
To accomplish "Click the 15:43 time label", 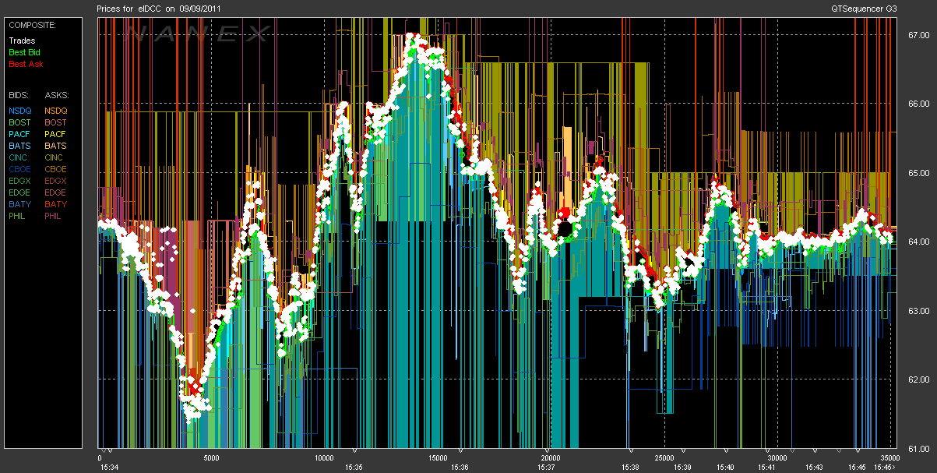I will point(814,468).
